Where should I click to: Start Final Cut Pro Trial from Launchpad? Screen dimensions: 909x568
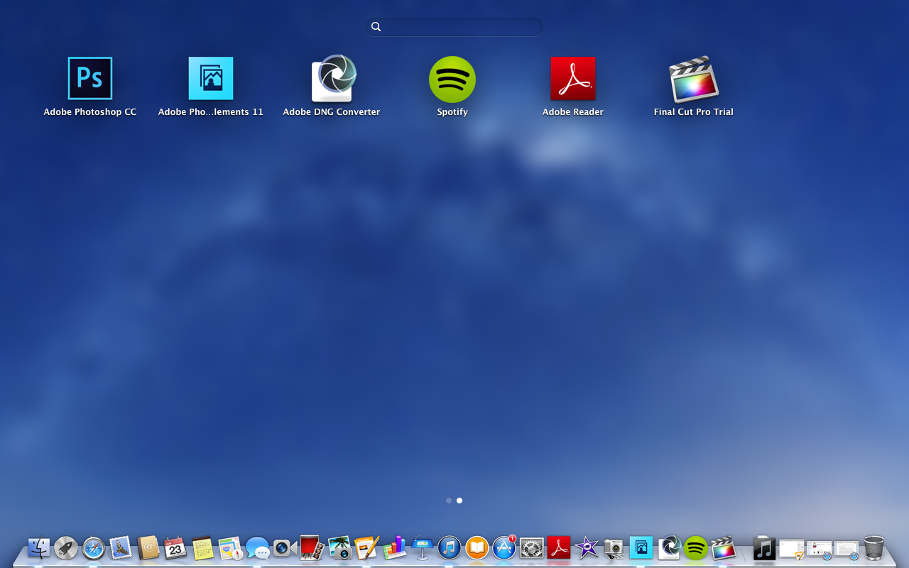(694, 78)
